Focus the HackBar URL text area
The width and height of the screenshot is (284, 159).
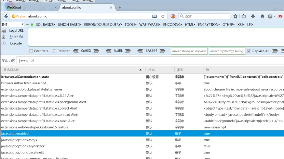156,37
